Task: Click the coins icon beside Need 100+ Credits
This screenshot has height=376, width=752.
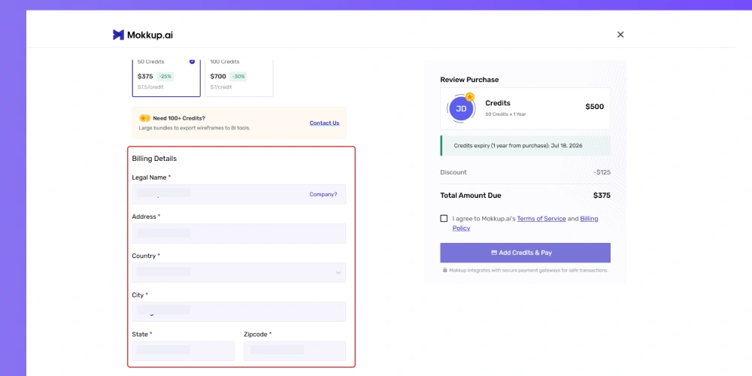Action: coord(144,118)
